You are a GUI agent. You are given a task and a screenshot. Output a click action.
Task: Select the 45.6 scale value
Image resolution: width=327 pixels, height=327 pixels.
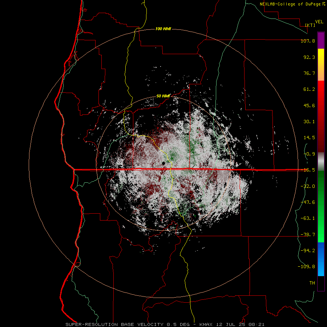tap(309, 105)
